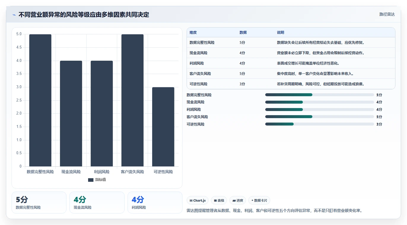Click the 现金流风险 progress bar
Image resolution: width=407 pixels, height=225 pixels.
(x=319, y=102)
